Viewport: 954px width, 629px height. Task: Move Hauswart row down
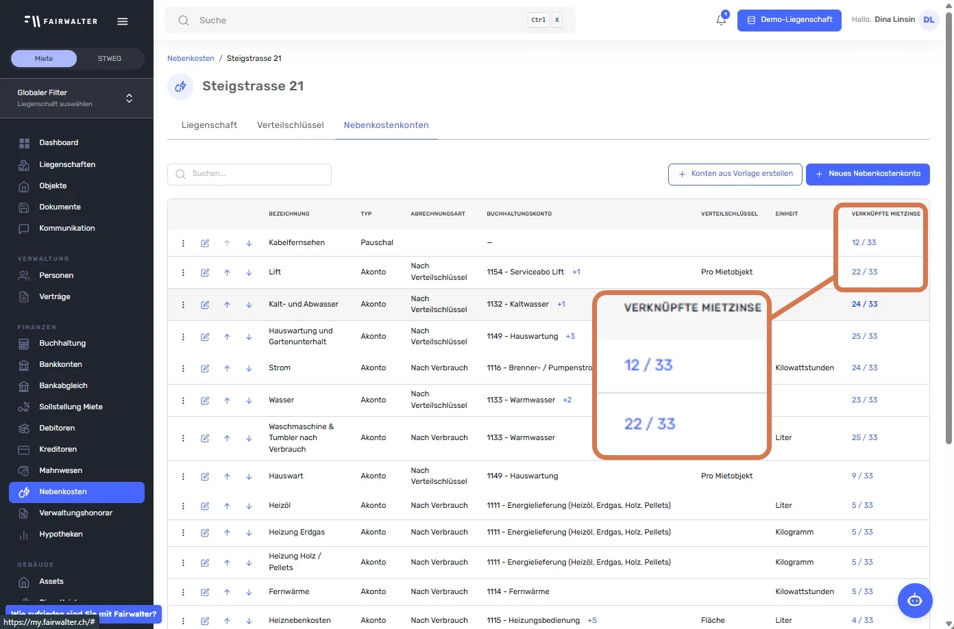pyautogui.click(x=249, y=476)
